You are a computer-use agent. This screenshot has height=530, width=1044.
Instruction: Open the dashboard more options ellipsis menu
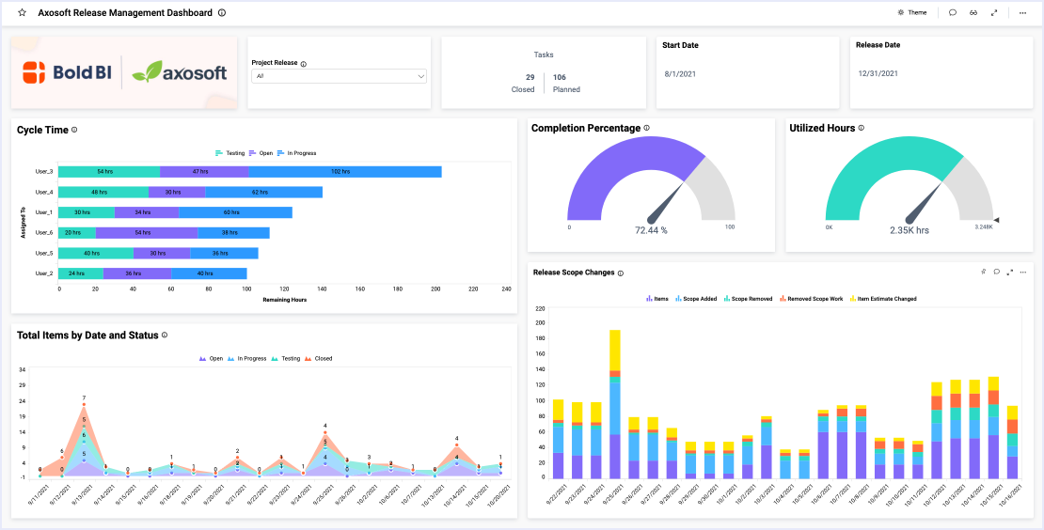(x=1022, y=13)
